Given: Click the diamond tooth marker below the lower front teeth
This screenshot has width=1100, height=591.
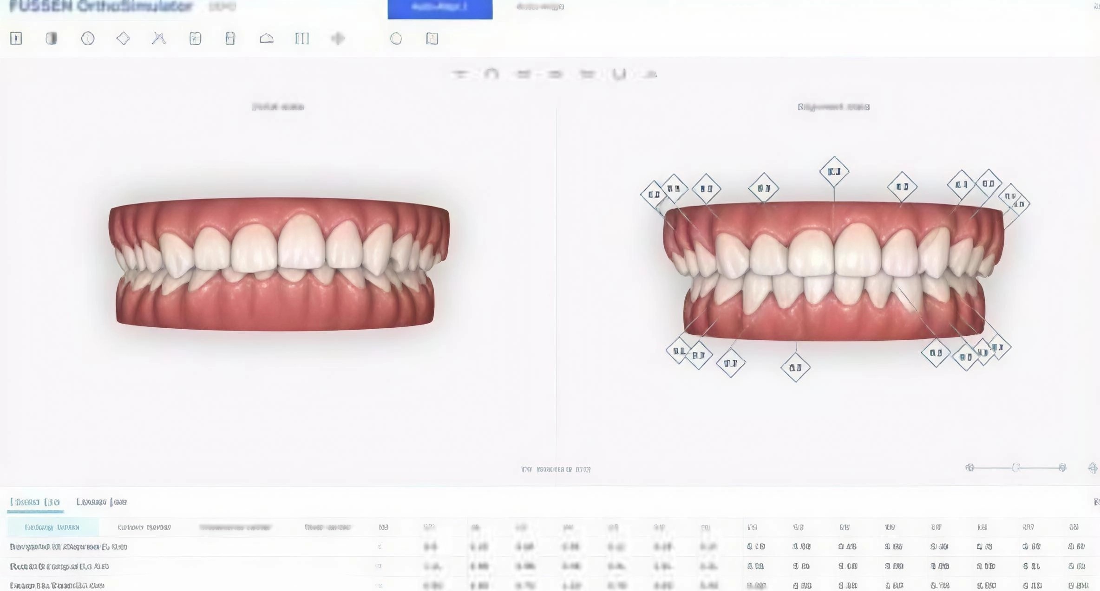Looking at the screenshot, I should coord(795,367).
